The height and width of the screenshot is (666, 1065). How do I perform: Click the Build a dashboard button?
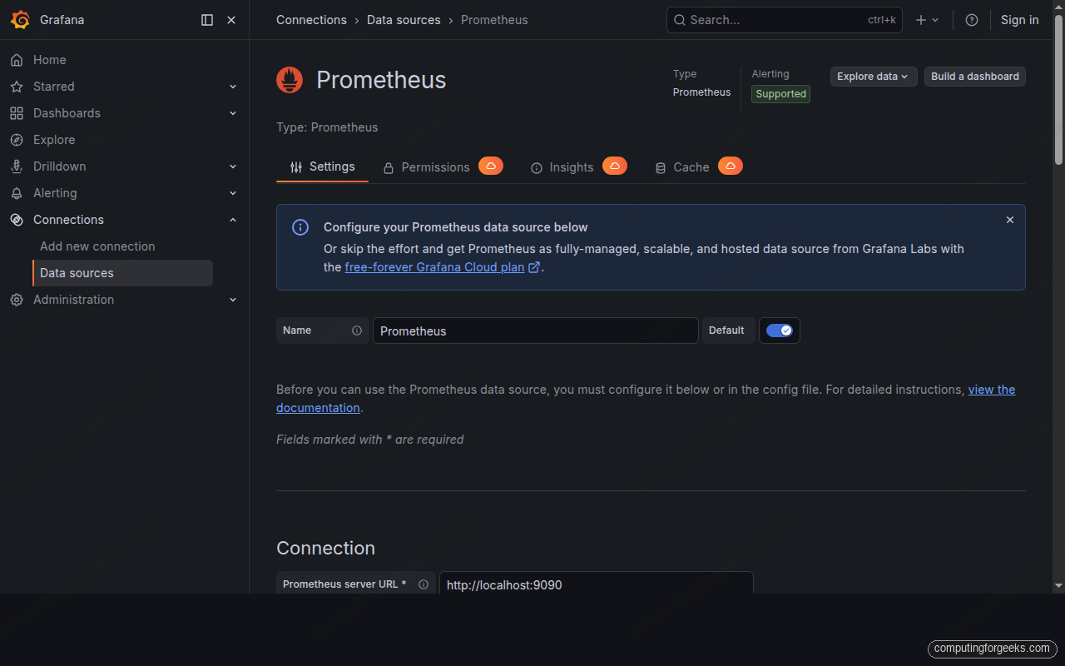click(974, 76)
